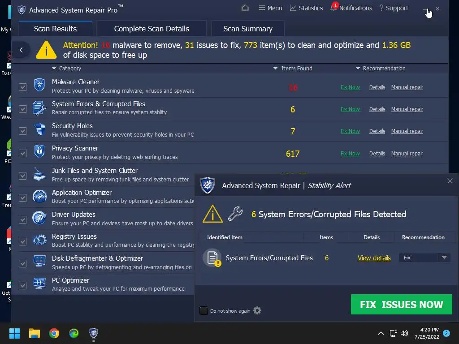Go back with the left chevron button
The width and height of the screenshot is (459, 344).
coord(21,50)
